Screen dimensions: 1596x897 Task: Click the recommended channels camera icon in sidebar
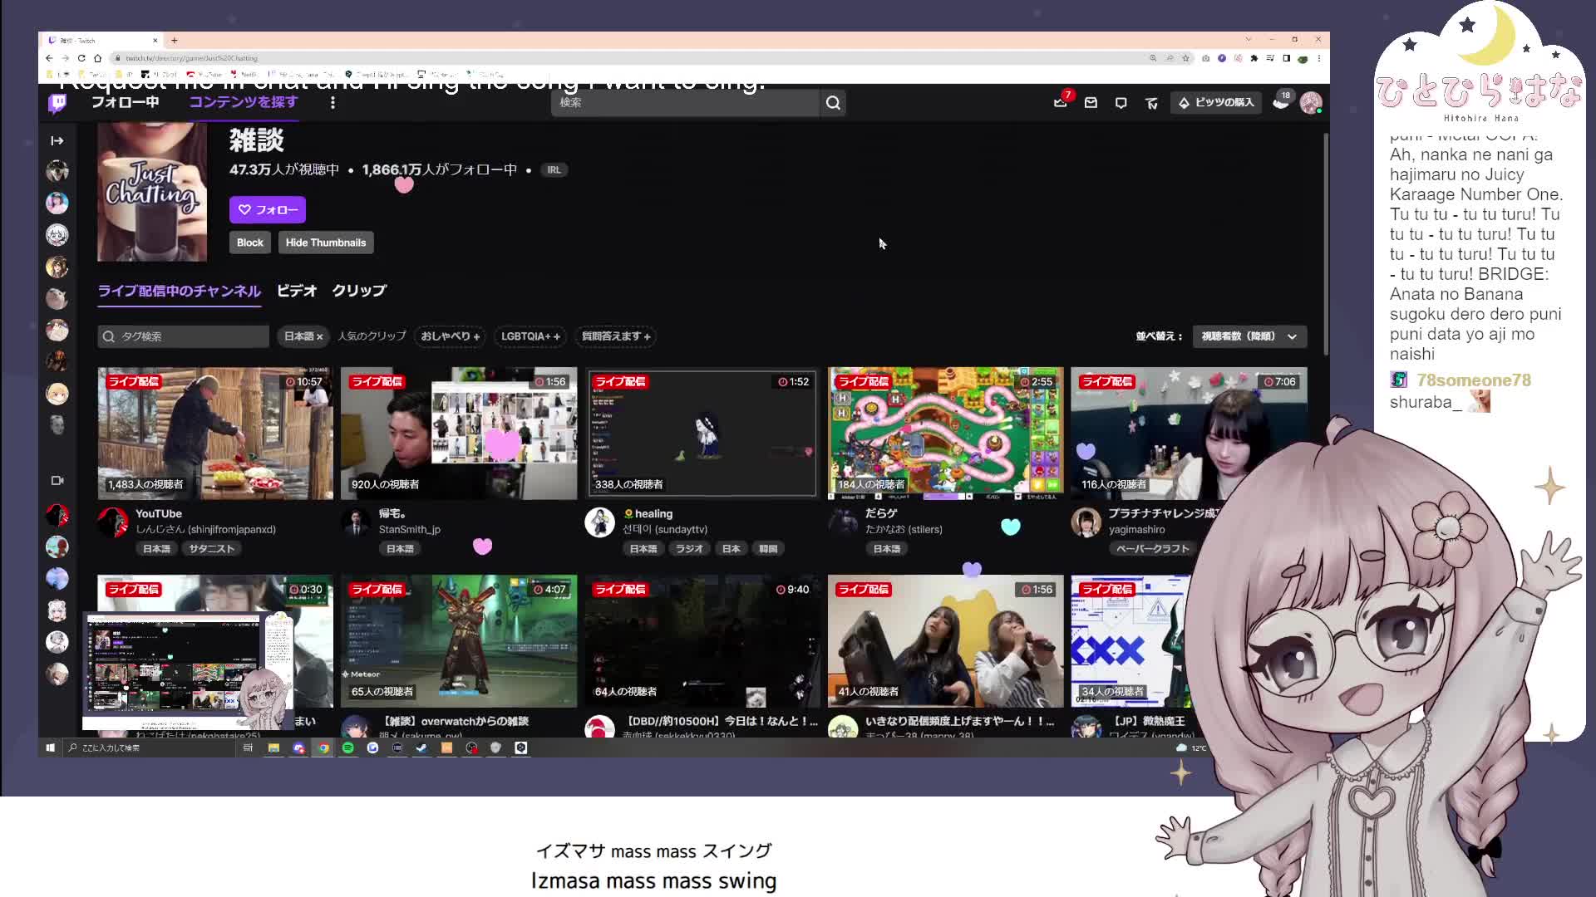coord(57,481)
